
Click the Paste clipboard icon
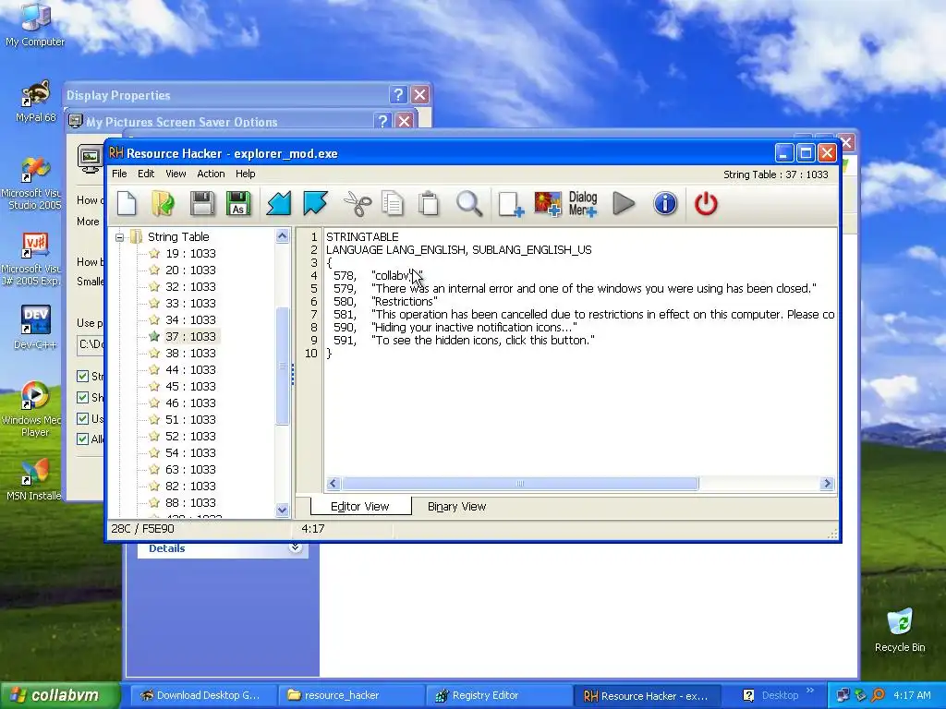click(x=429, y=203)
